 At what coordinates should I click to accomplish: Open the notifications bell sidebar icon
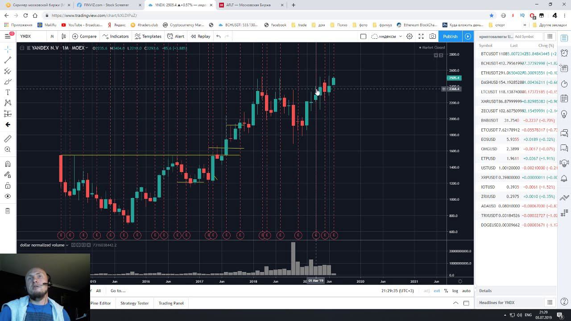click(564, 179)
